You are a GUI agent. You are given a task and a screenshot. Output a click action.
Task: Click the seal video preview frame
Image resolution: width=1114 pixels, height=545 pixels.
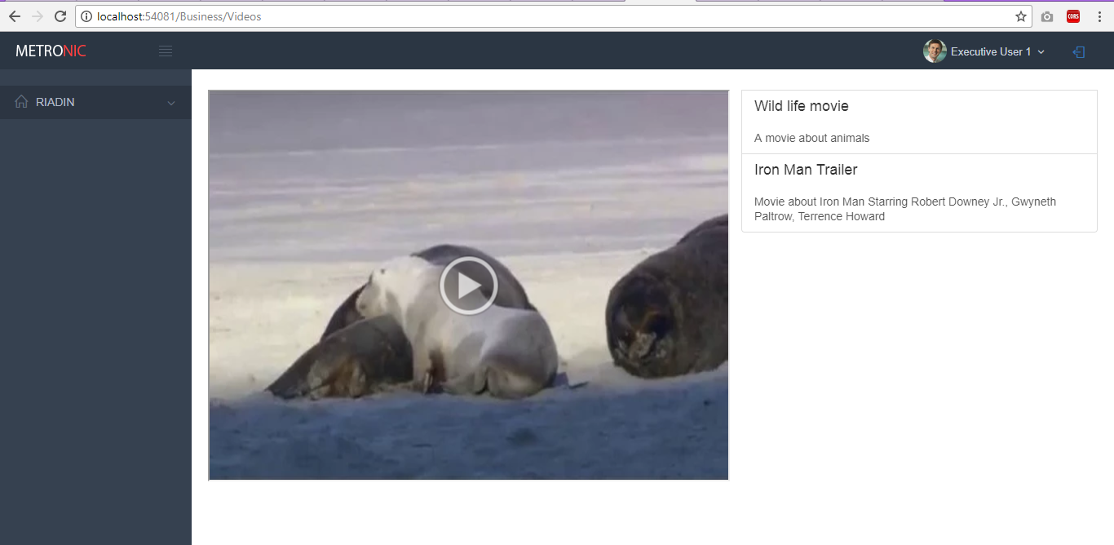[x=468, y=285]
